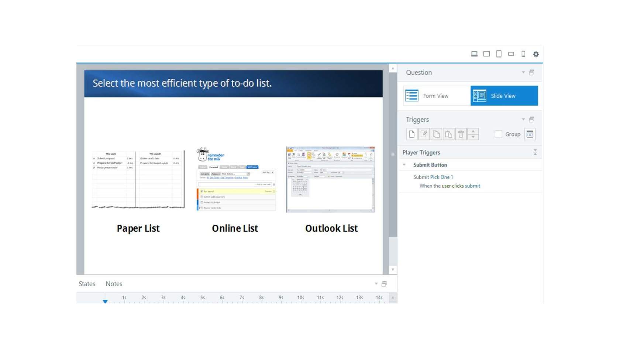This screenshot has width=620, height=349.
Task: Click the 5s mark on timeline
Action: (x=203, y=297)
